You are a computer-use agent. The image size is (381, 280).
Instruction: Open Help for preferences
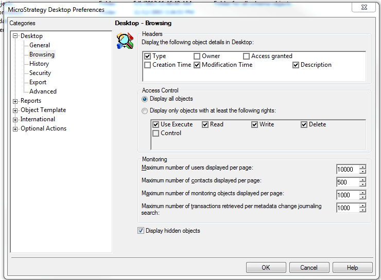(x=353, y=267)
